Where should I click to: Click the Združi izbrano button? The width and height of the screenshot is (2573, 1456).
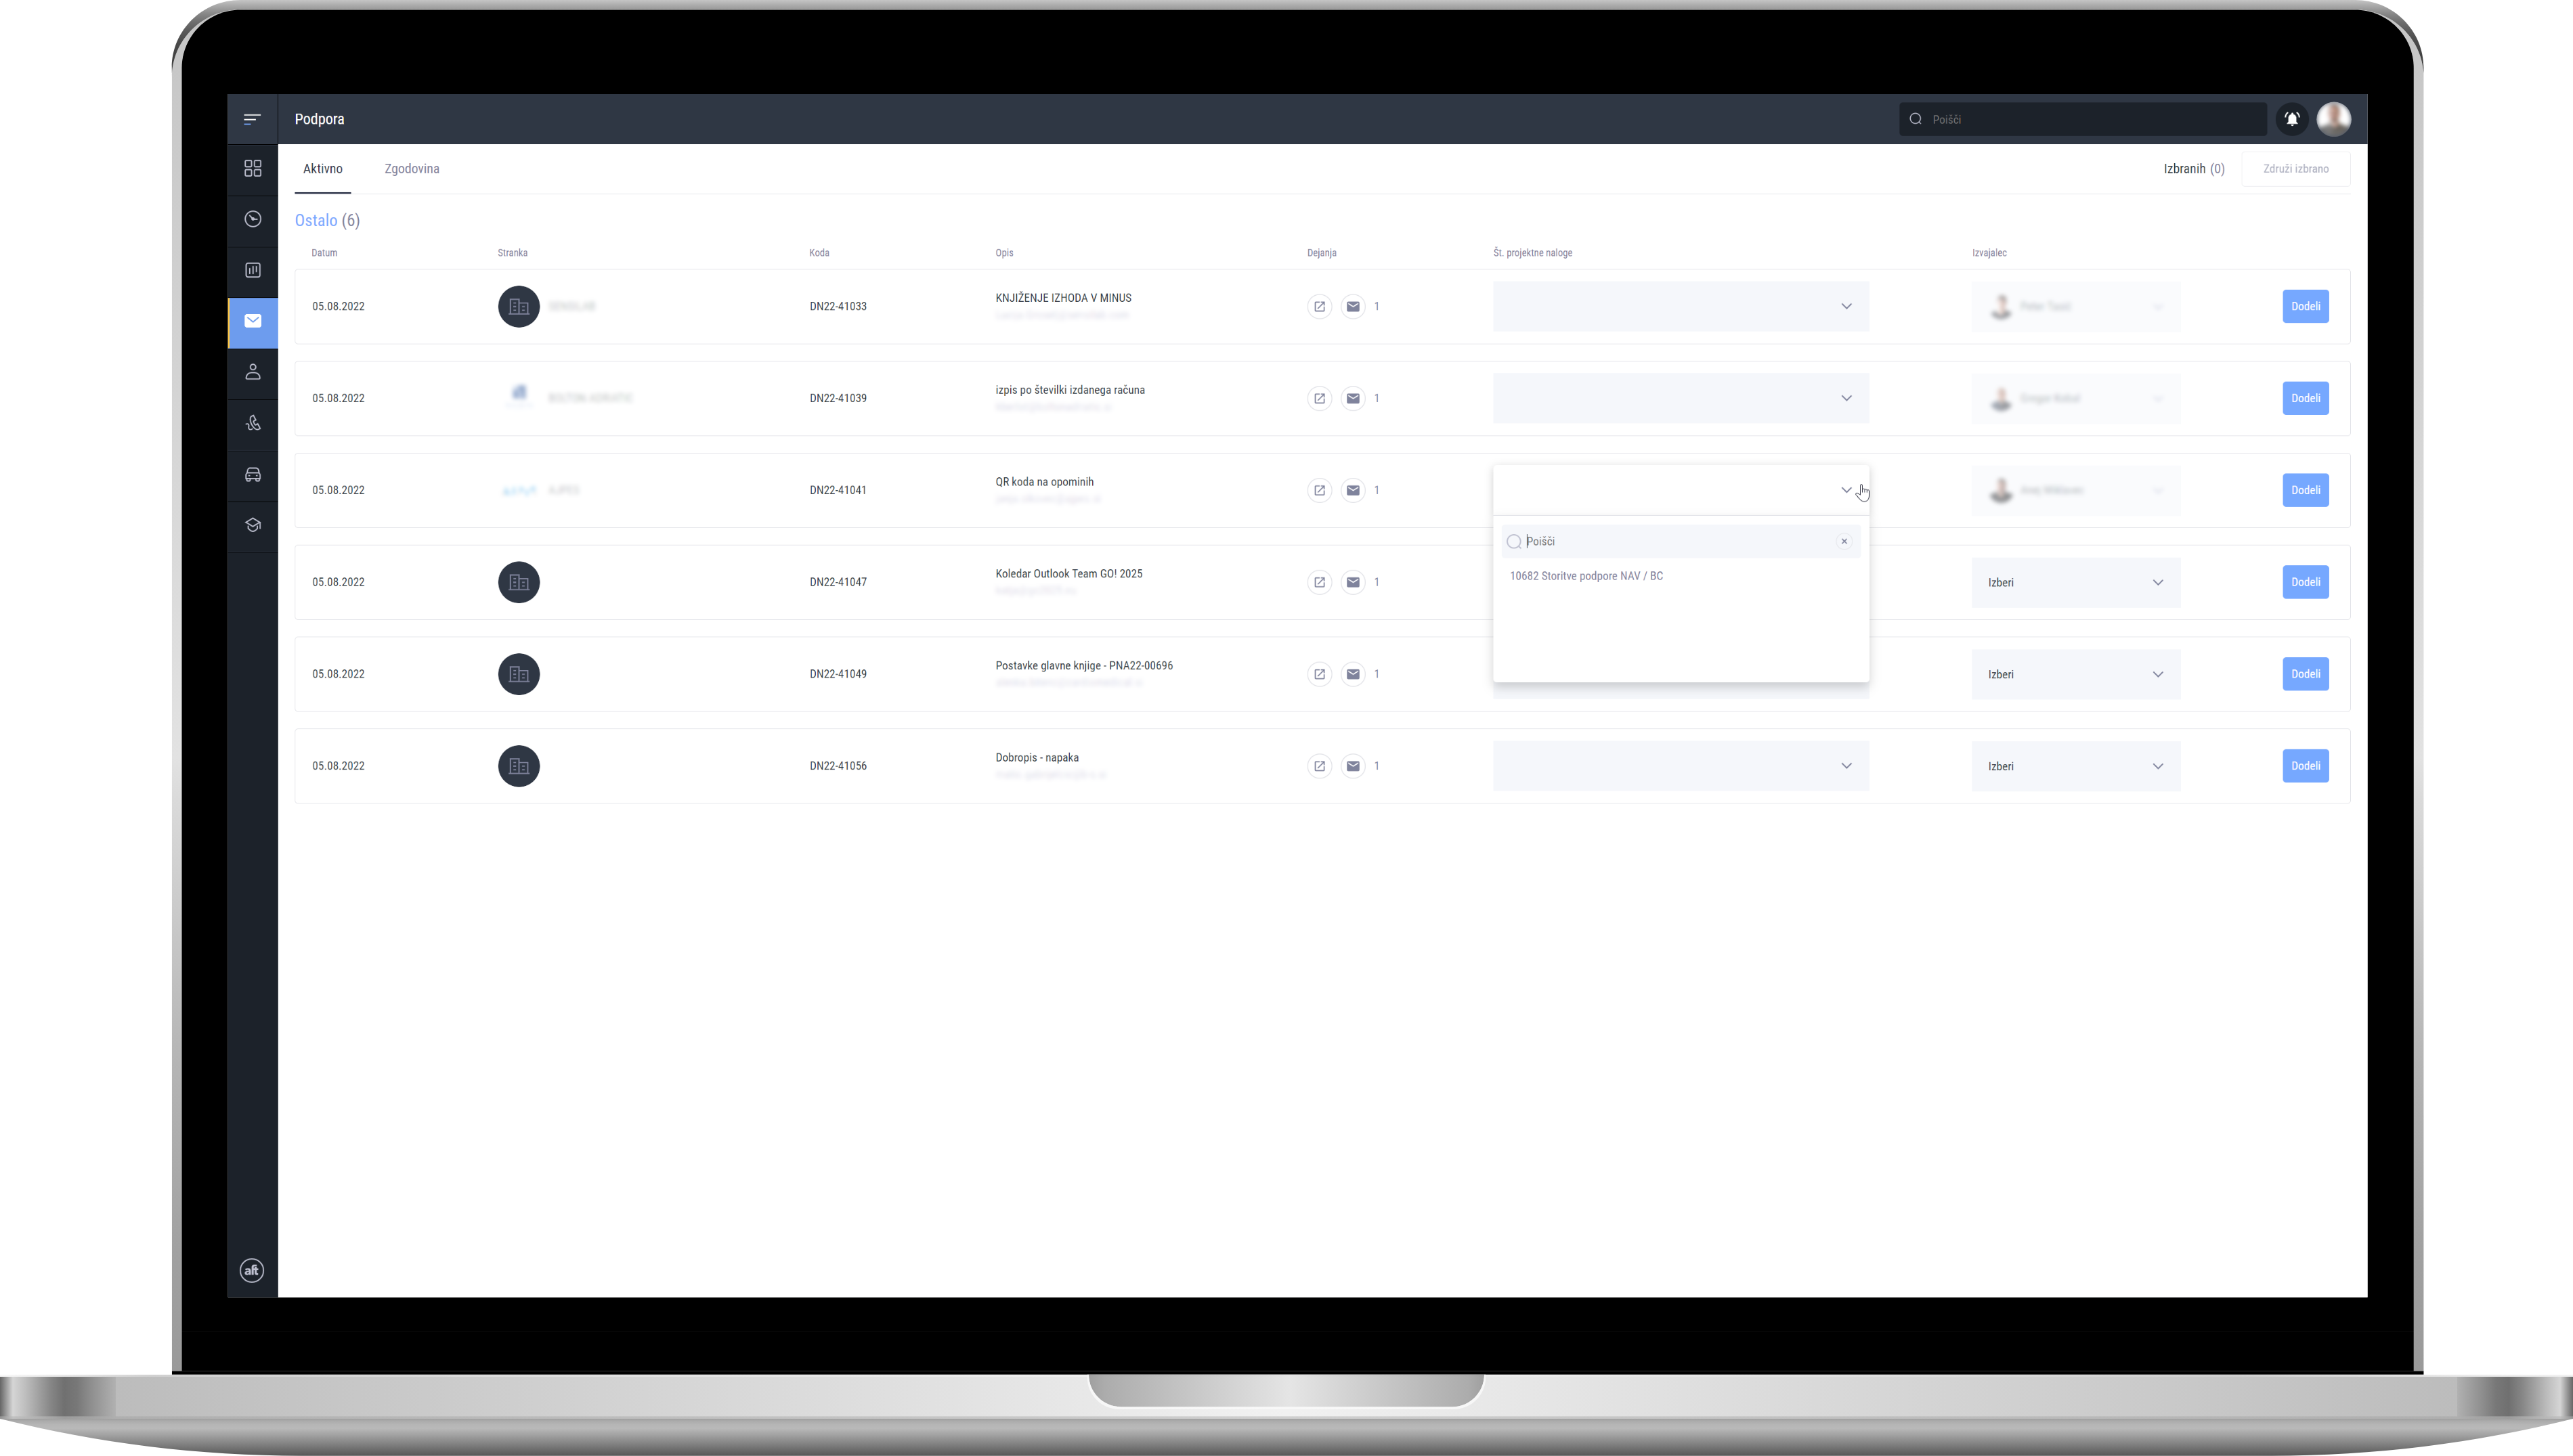[2295, 169]
